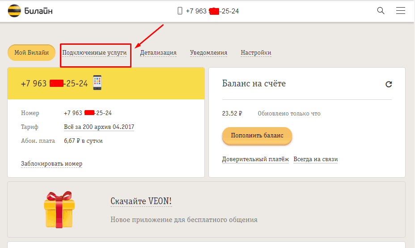The height and width of the screenshot is (248, 415).
Task: Refresh balance using the circular arrow icon
Action: 389,84
